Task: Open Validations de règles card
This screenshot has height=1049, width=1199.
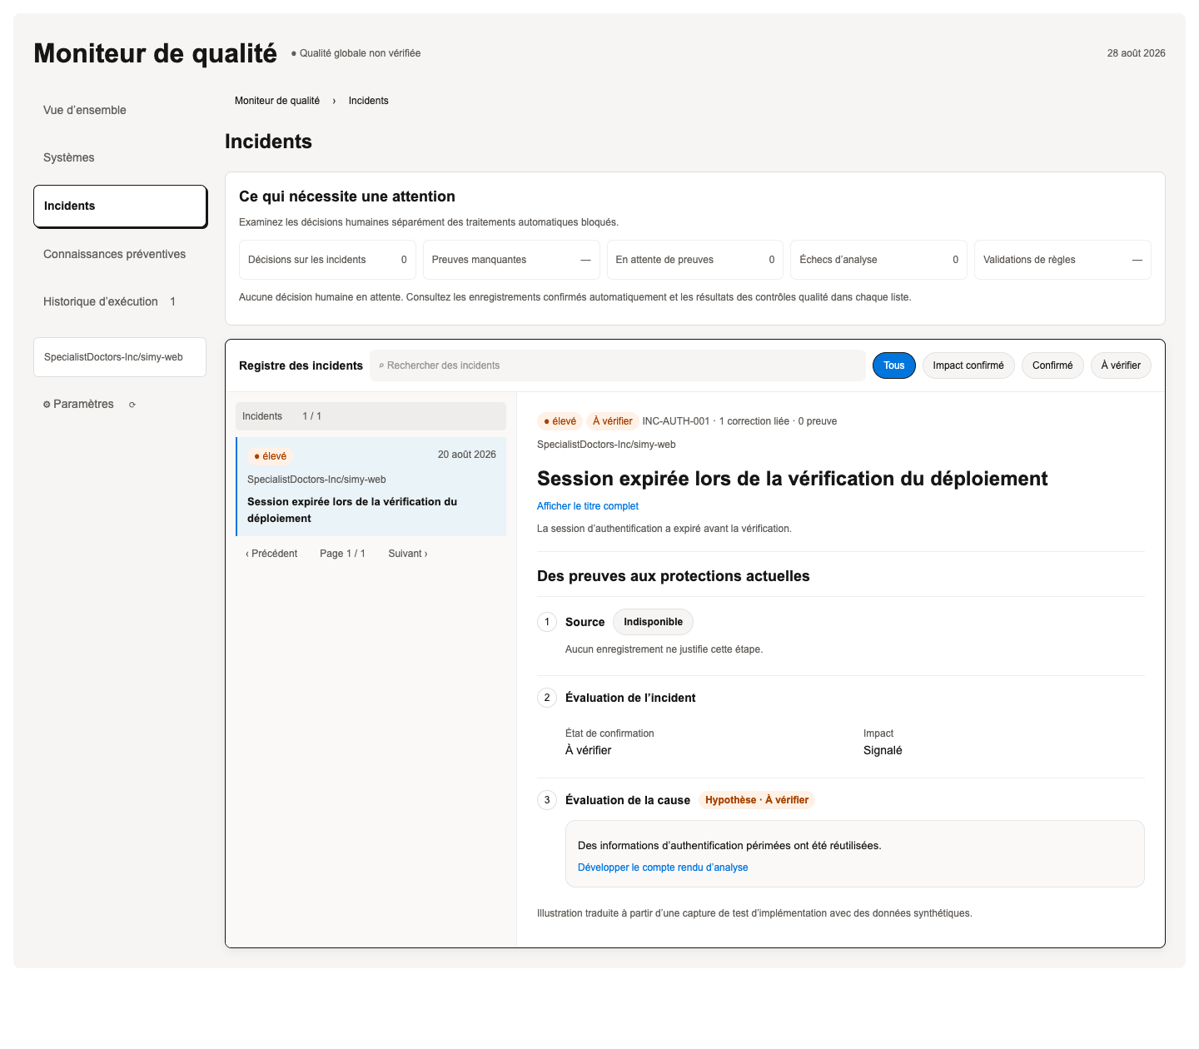Action: (x=1062, y=260)
